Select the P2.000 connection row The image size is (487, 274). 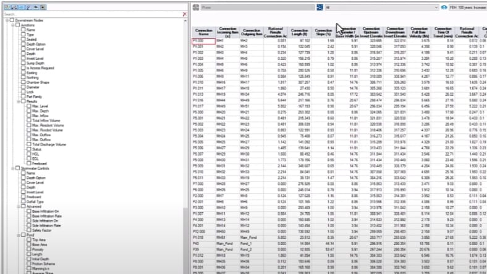[x=339, y=196]
